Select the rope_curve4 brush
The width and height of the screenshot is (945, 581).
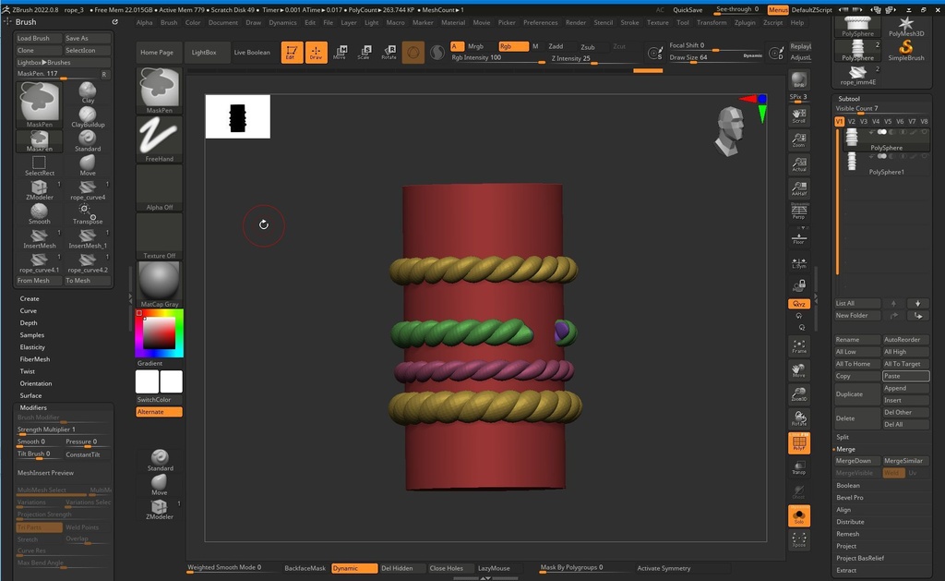click(x=88, y=189)
